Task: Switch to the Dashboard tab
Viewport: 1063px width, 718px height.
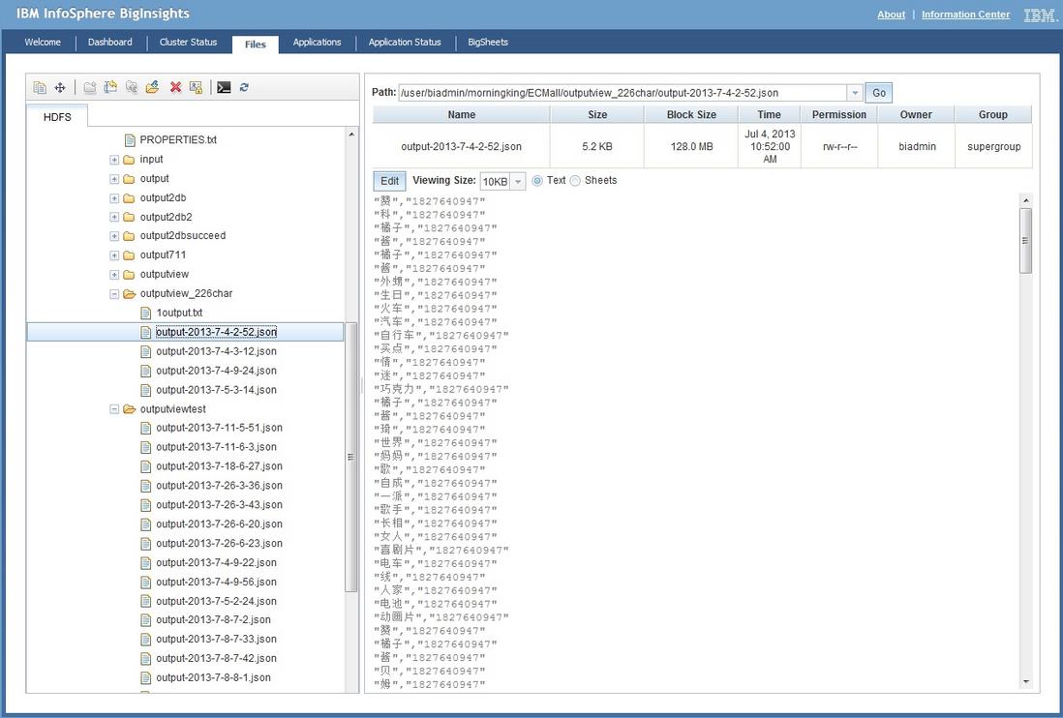Action: [x=109, y=42]
